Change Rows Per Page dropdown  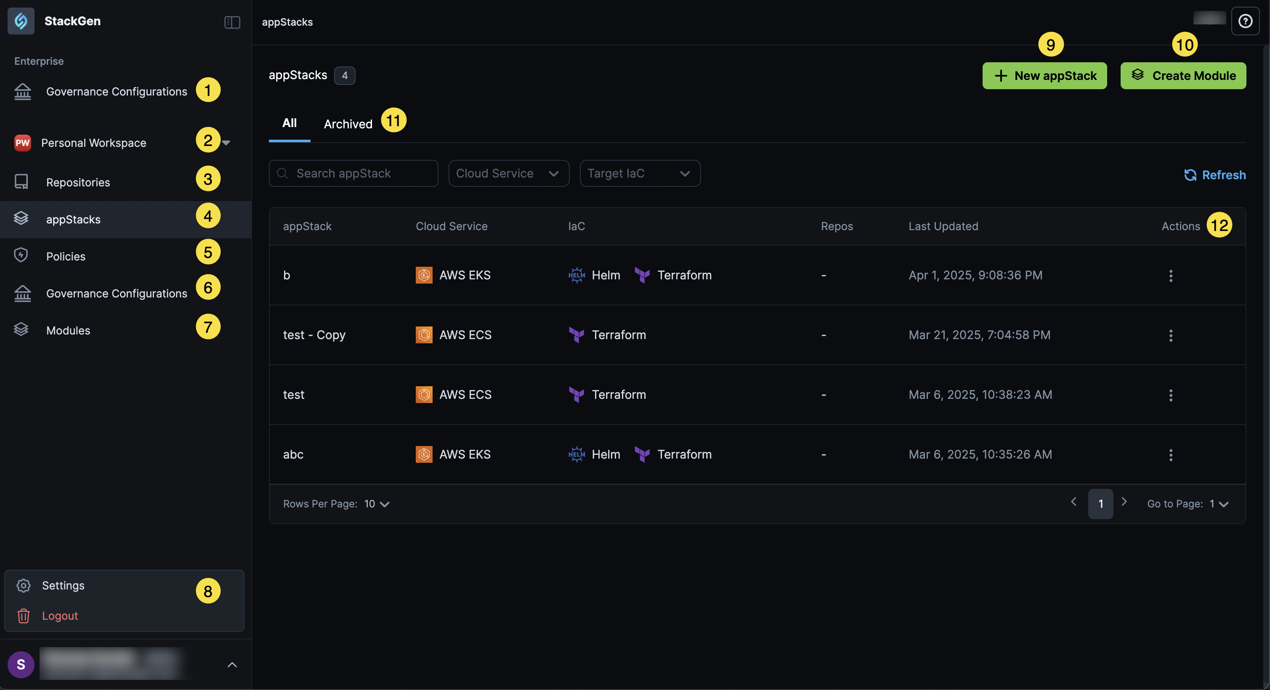click(x=377, y=504)
